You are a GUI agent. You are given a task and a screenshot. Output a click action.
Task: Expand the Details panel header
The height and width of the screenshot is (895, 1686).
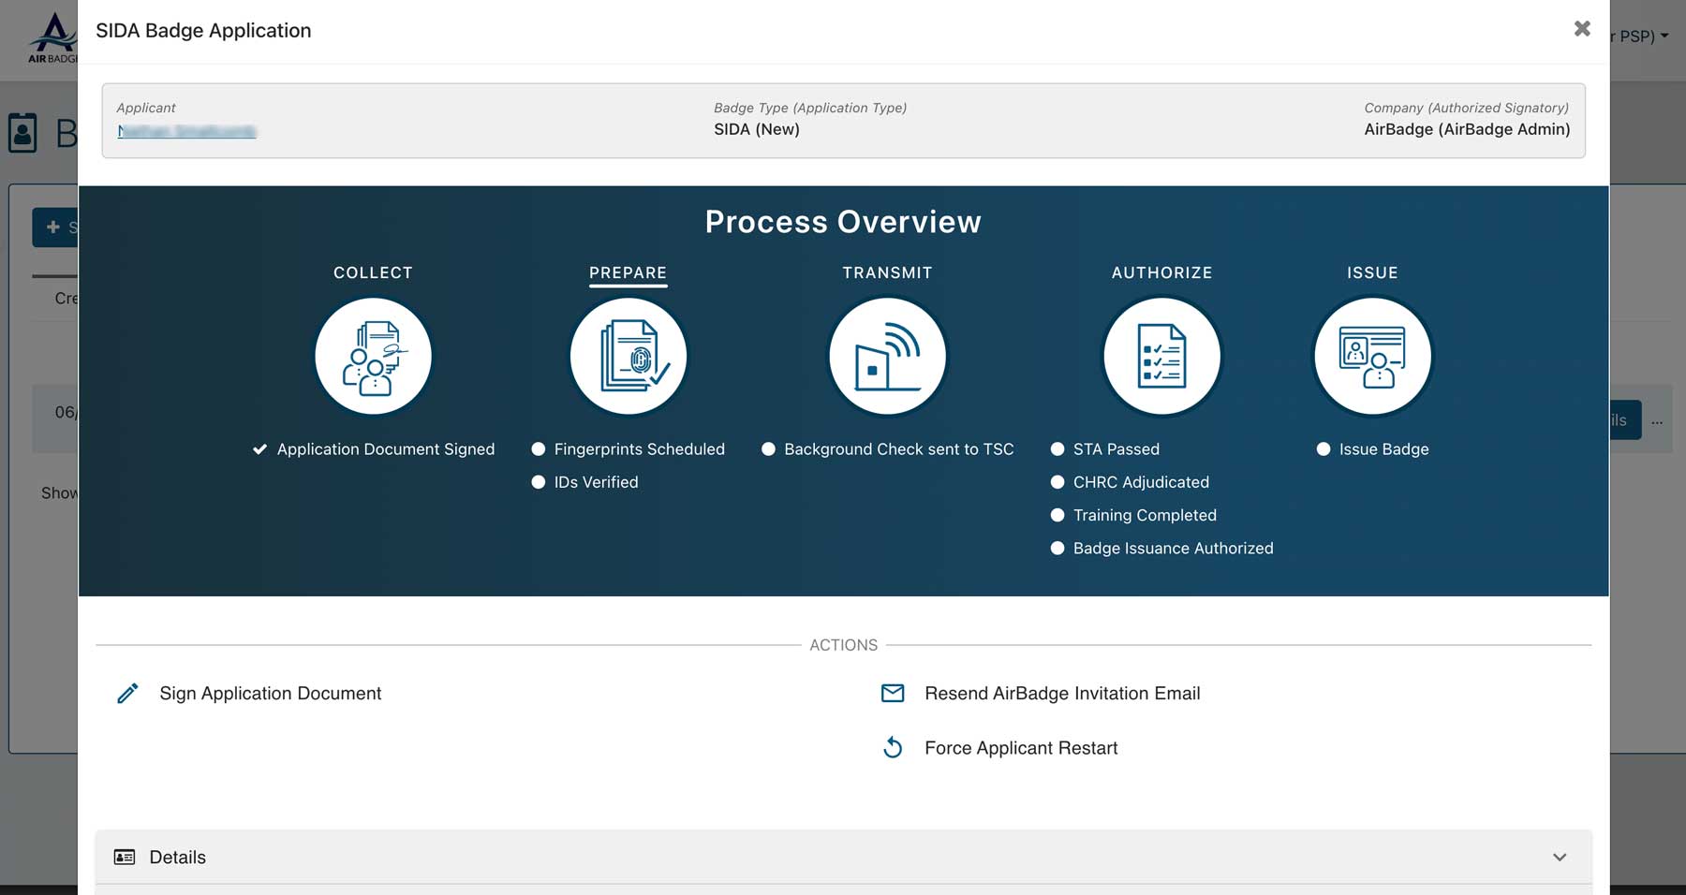coord(177,858)
